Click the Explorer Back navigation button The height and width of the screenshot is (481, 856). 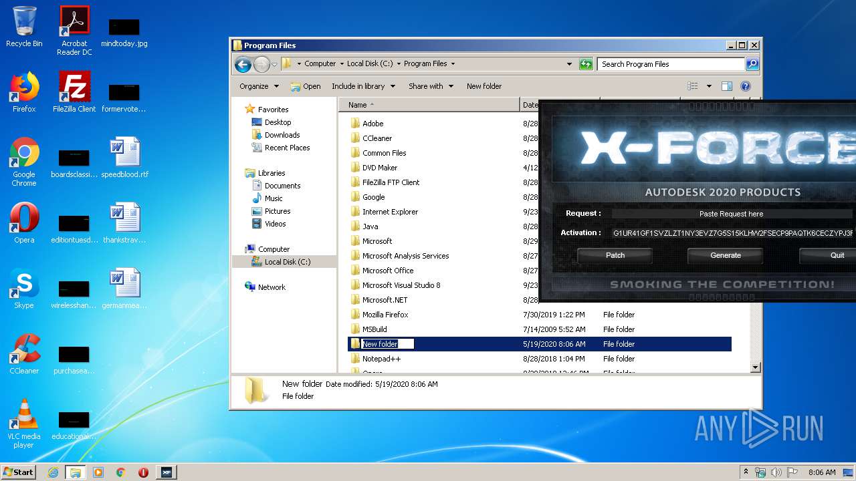click(243, 64)
